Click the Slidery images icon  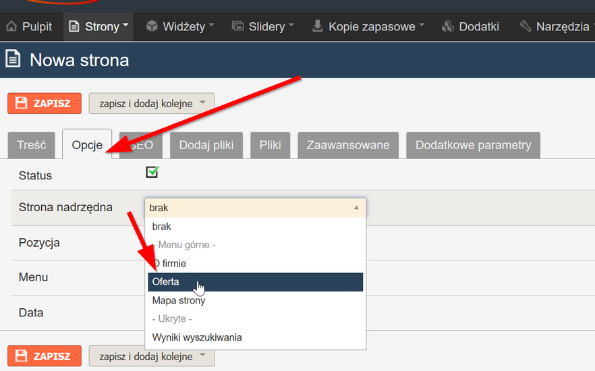[238, 26]
